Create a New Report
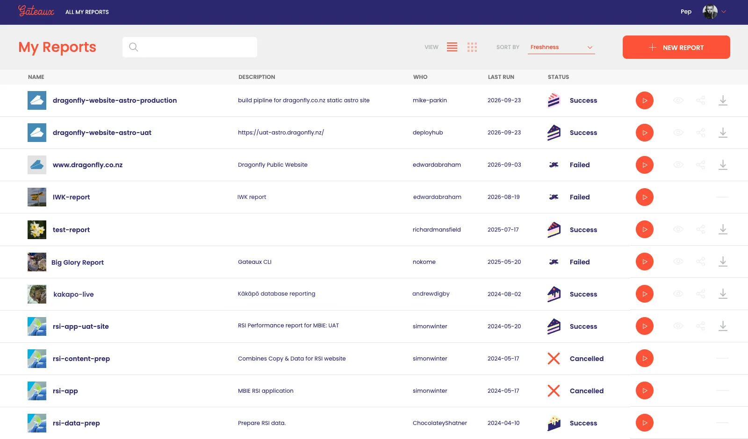This screenshot has width=748, height=439. [676, 47]
